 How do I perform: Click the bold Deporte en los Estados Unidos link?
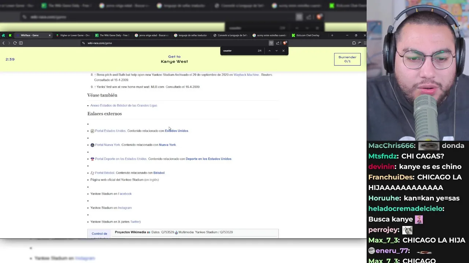point(208,159)
